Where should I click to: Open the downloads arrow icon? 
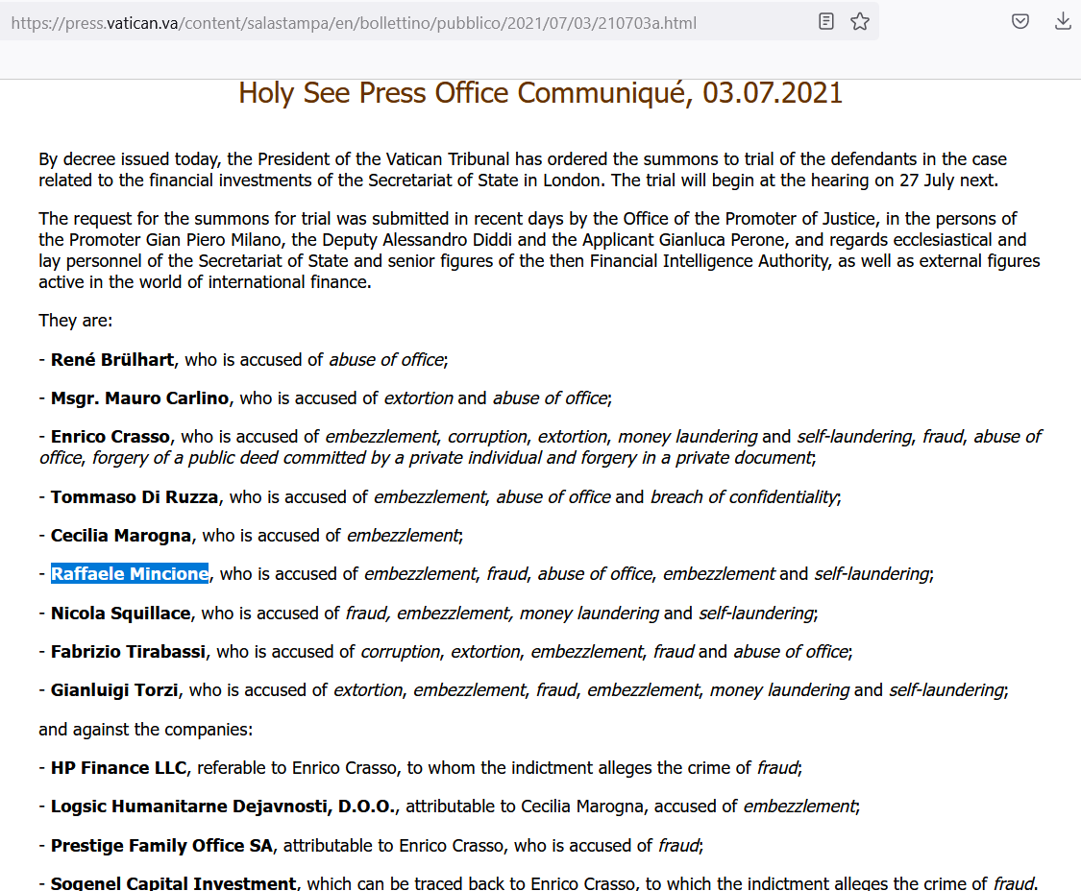(1063, 21)
